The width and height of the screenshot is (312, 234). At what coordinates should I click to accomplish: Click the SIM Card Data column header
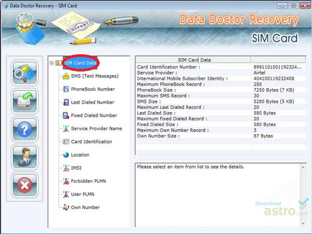tap(193, 60)
